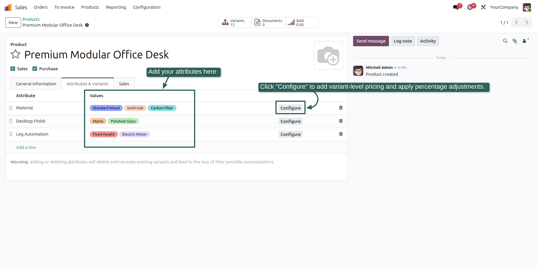Search messages in chatter

pyautogui.click(x=505, y=41)
